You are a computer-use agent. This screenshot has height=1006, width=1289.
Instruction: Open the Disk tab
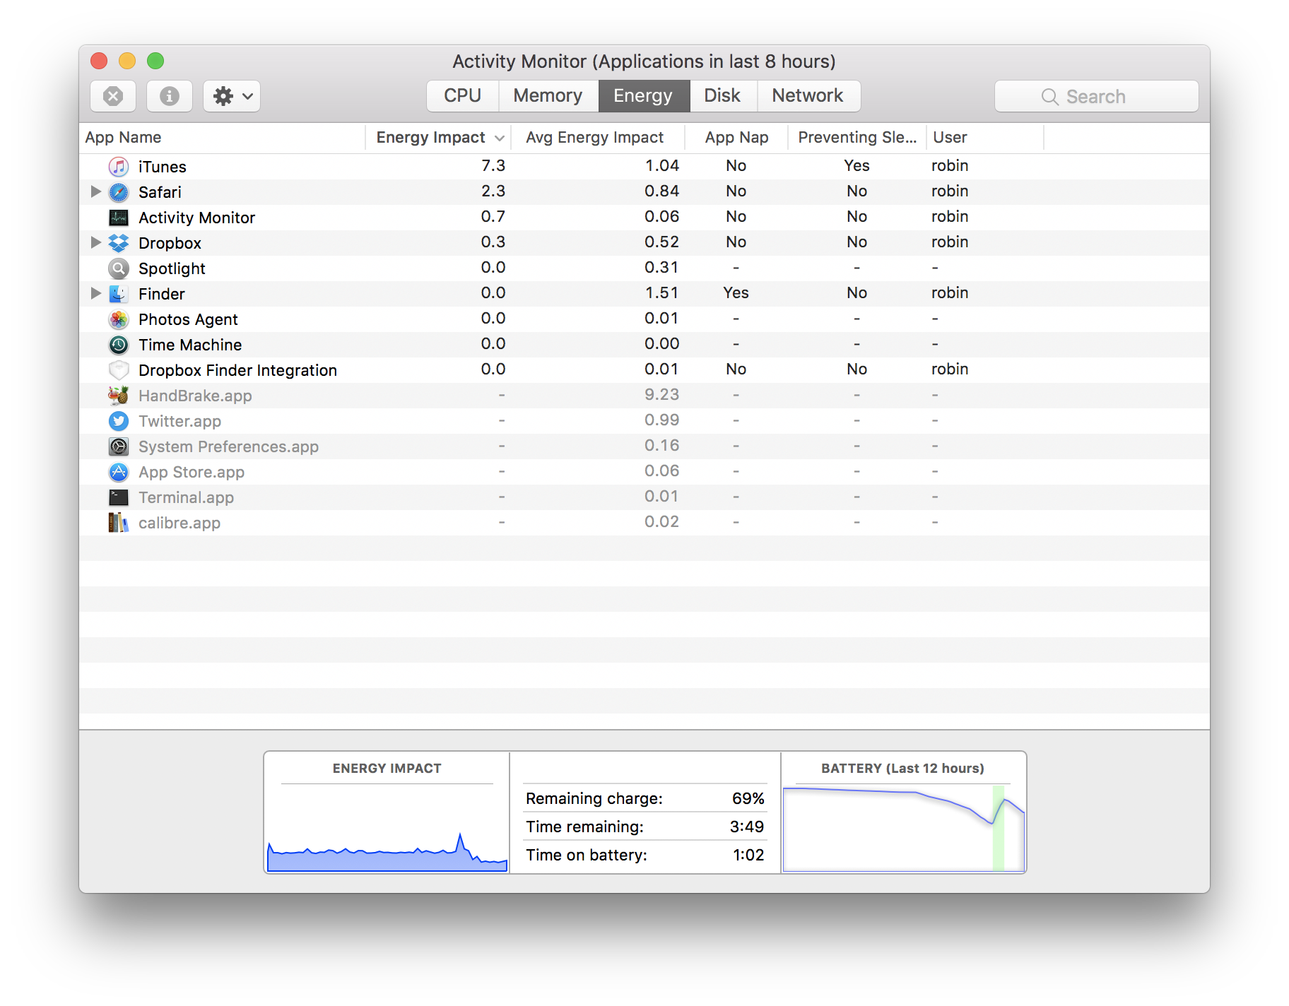723,96
